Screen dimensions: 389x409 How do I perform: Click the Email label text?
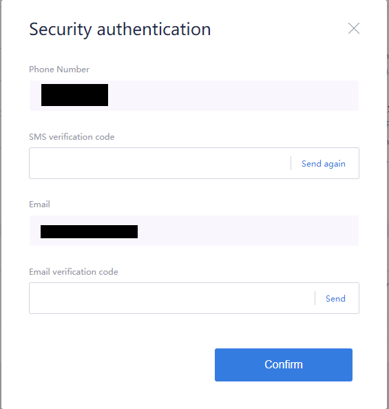coord(39,204)
